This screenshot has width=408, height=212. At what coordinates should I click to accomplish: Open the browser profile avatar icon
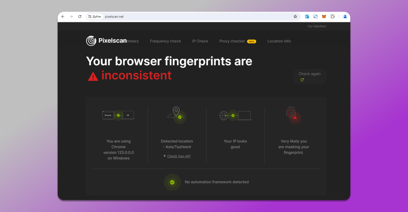pos(345,16)
